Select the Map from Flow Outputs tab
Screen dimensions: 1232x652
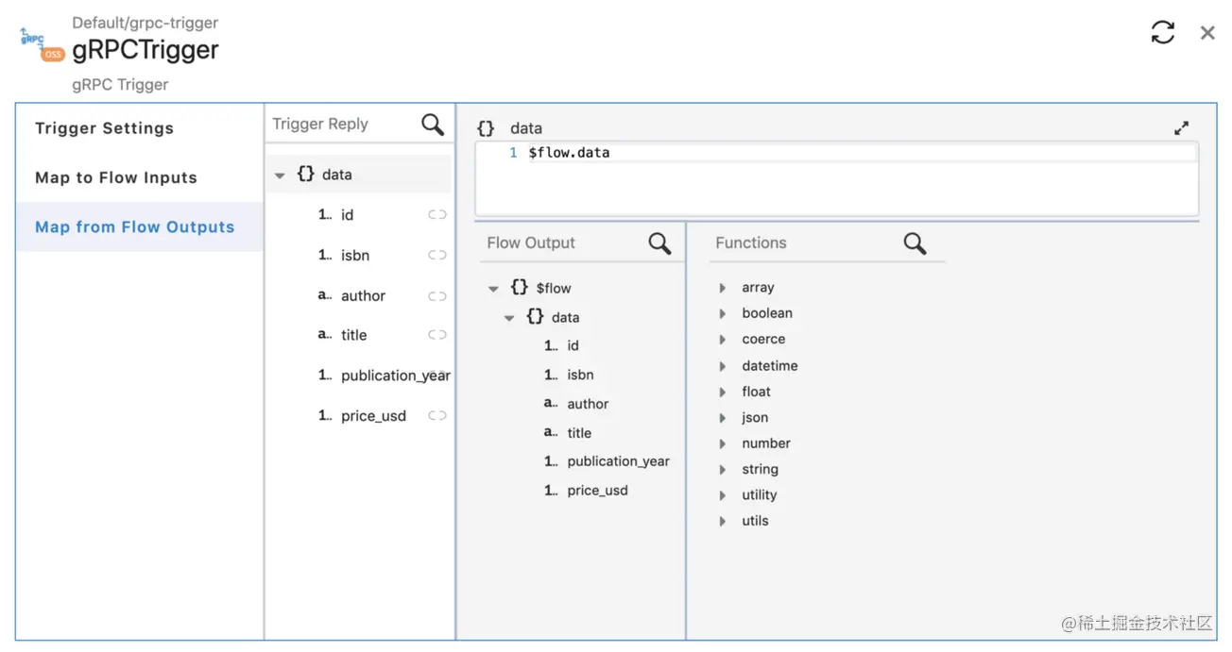(x=140, y=226)
